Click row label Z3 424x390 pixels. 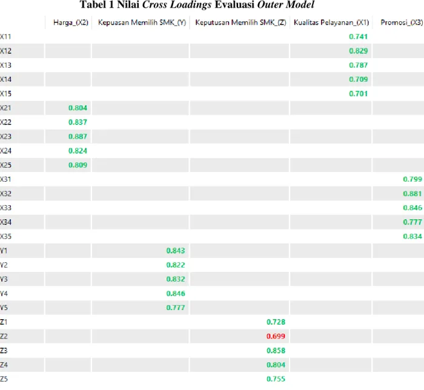point(4,351)
